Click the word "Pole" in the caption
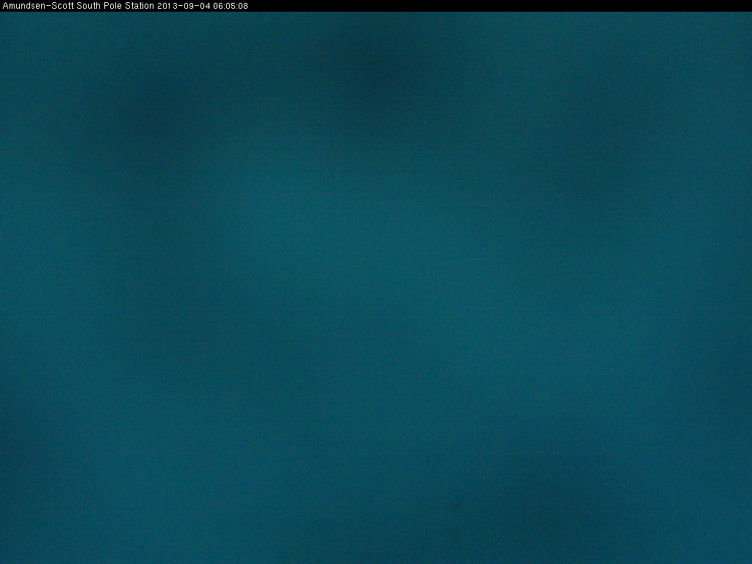 (x=112, y=6)
